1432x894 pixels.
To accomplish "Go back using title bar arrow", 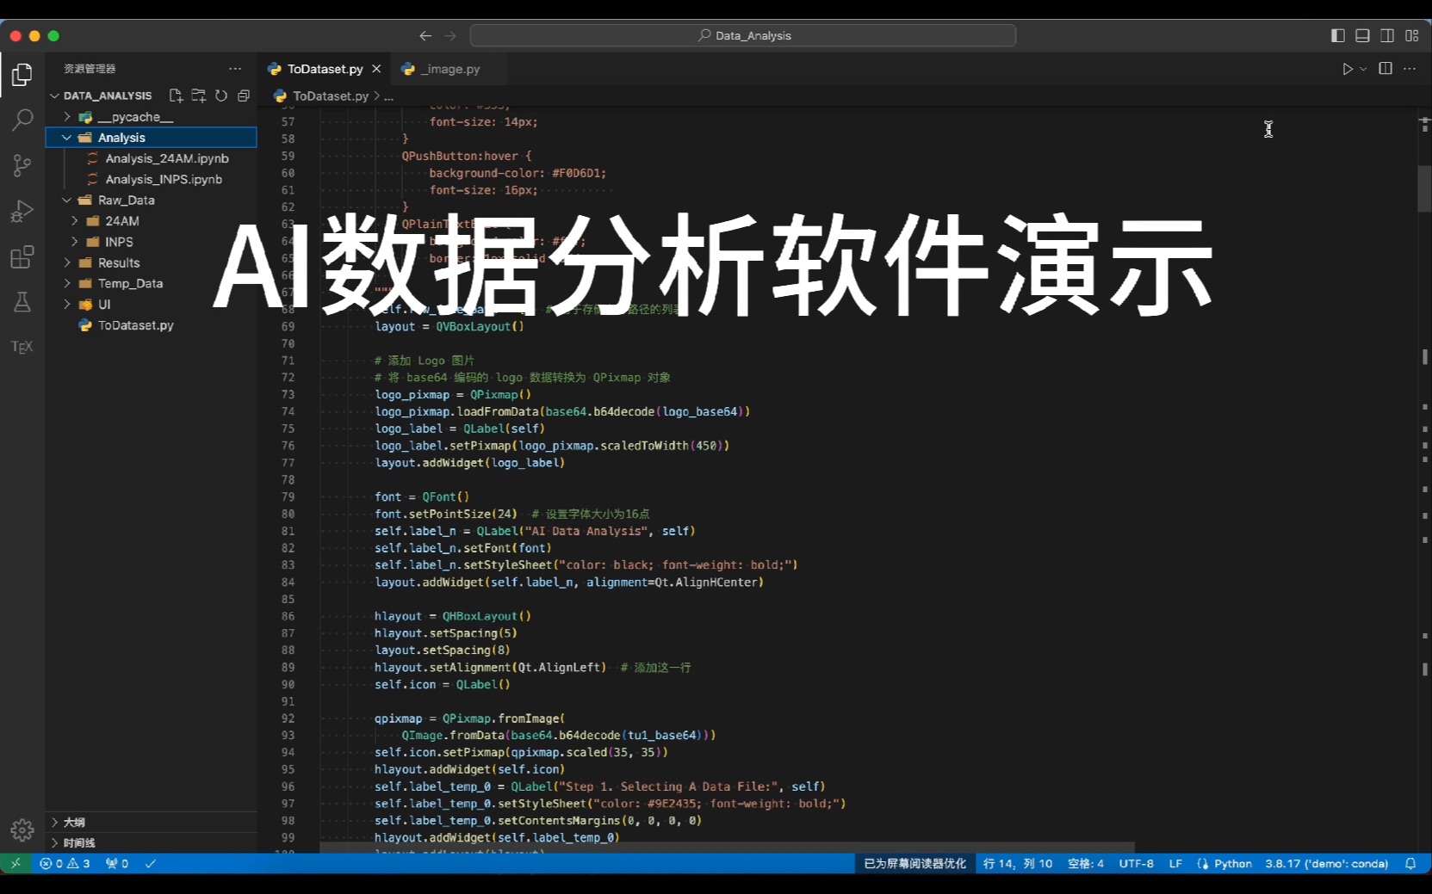I will tap(425, 35).
